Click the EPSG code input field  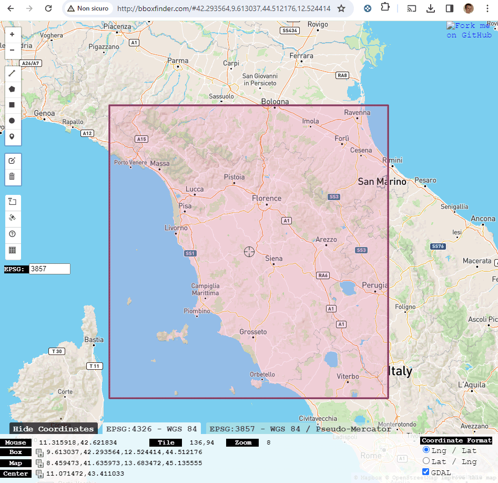pos(49,269)
